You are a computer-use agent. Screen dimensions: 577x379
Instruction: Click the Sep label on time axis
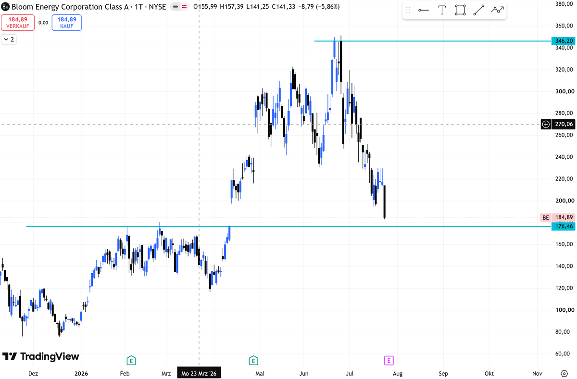[443, 373]
